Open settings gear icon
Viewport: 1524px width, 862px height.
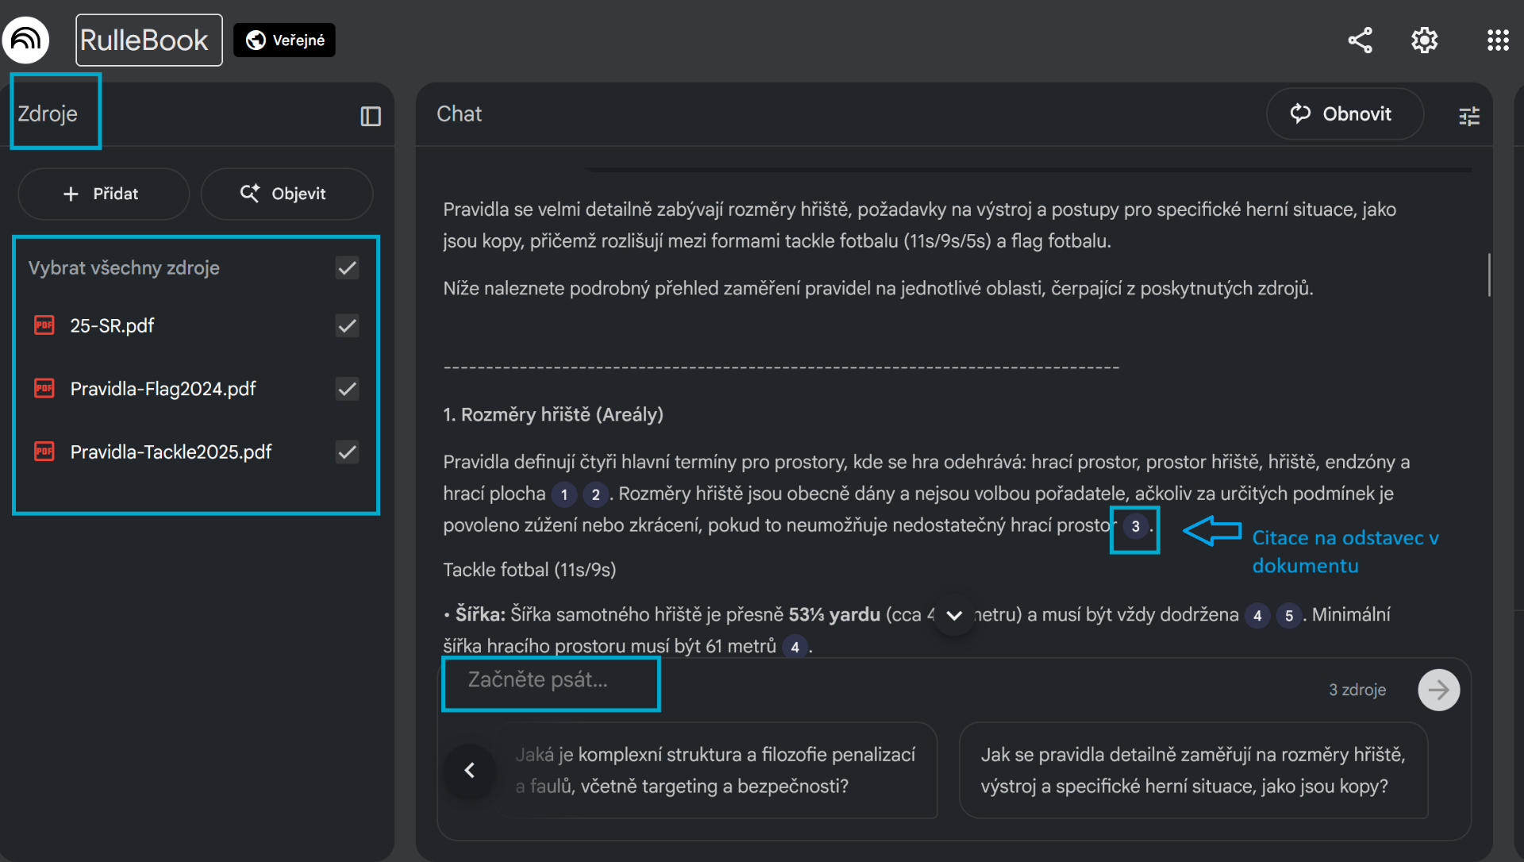point(1424,40)
